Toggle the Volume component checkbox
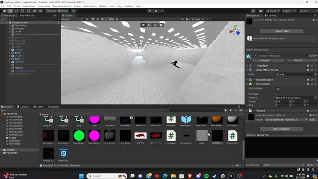The width and height of the screenshot is (318, 179). (254, 111)
